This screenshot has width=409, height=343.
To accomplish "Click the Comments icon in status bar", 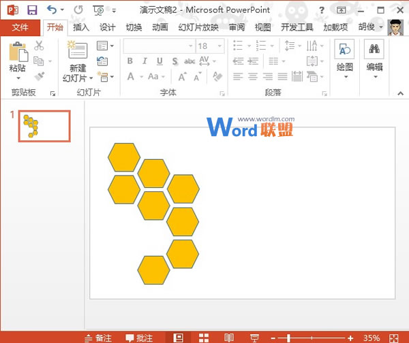I will pyautogui.click(x=139, y=338).
